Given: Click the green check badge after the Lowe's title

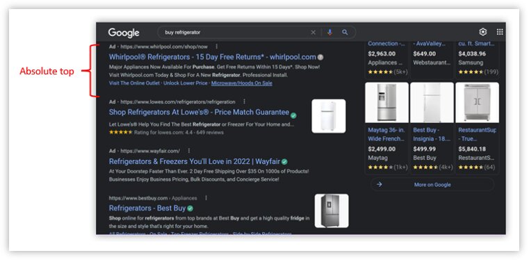Looking at the screenshot, I should click(x=293, y=115).
